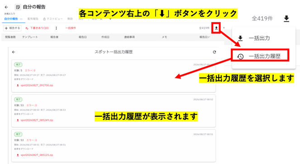300x164 pixels.
Task: Open 下書きあり(10) drafts
Action: click(37, 28)
